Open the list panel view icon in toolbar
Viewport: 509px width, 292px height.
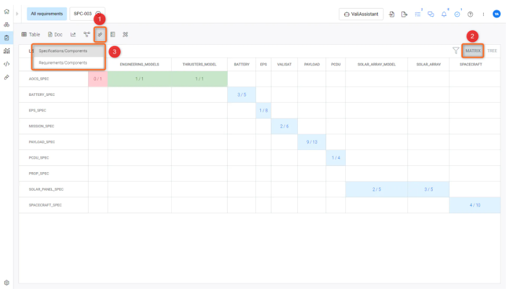[x=113, y=34]
